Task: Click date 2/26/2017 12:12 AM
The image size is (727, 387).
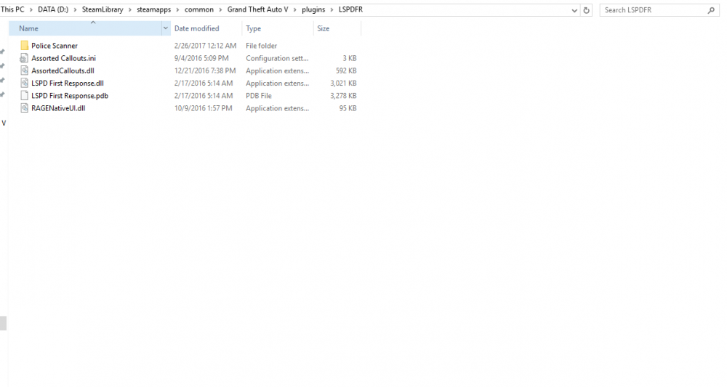Action: (x=205, y=45)
